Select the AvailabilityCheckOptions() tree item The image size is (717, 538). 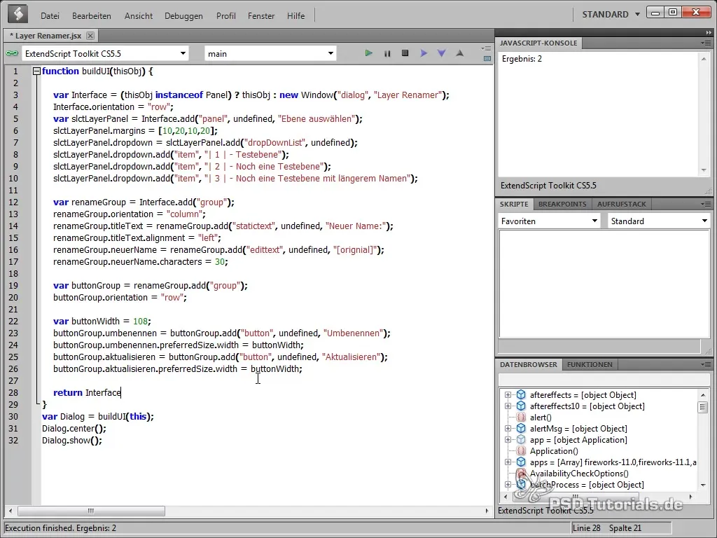pyautogui.click(x=579, y=474)
